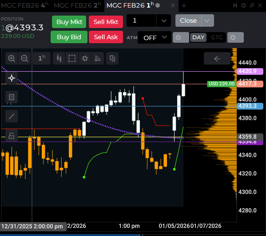Open chart settings gear in toolbar

(x=85, y=58)
